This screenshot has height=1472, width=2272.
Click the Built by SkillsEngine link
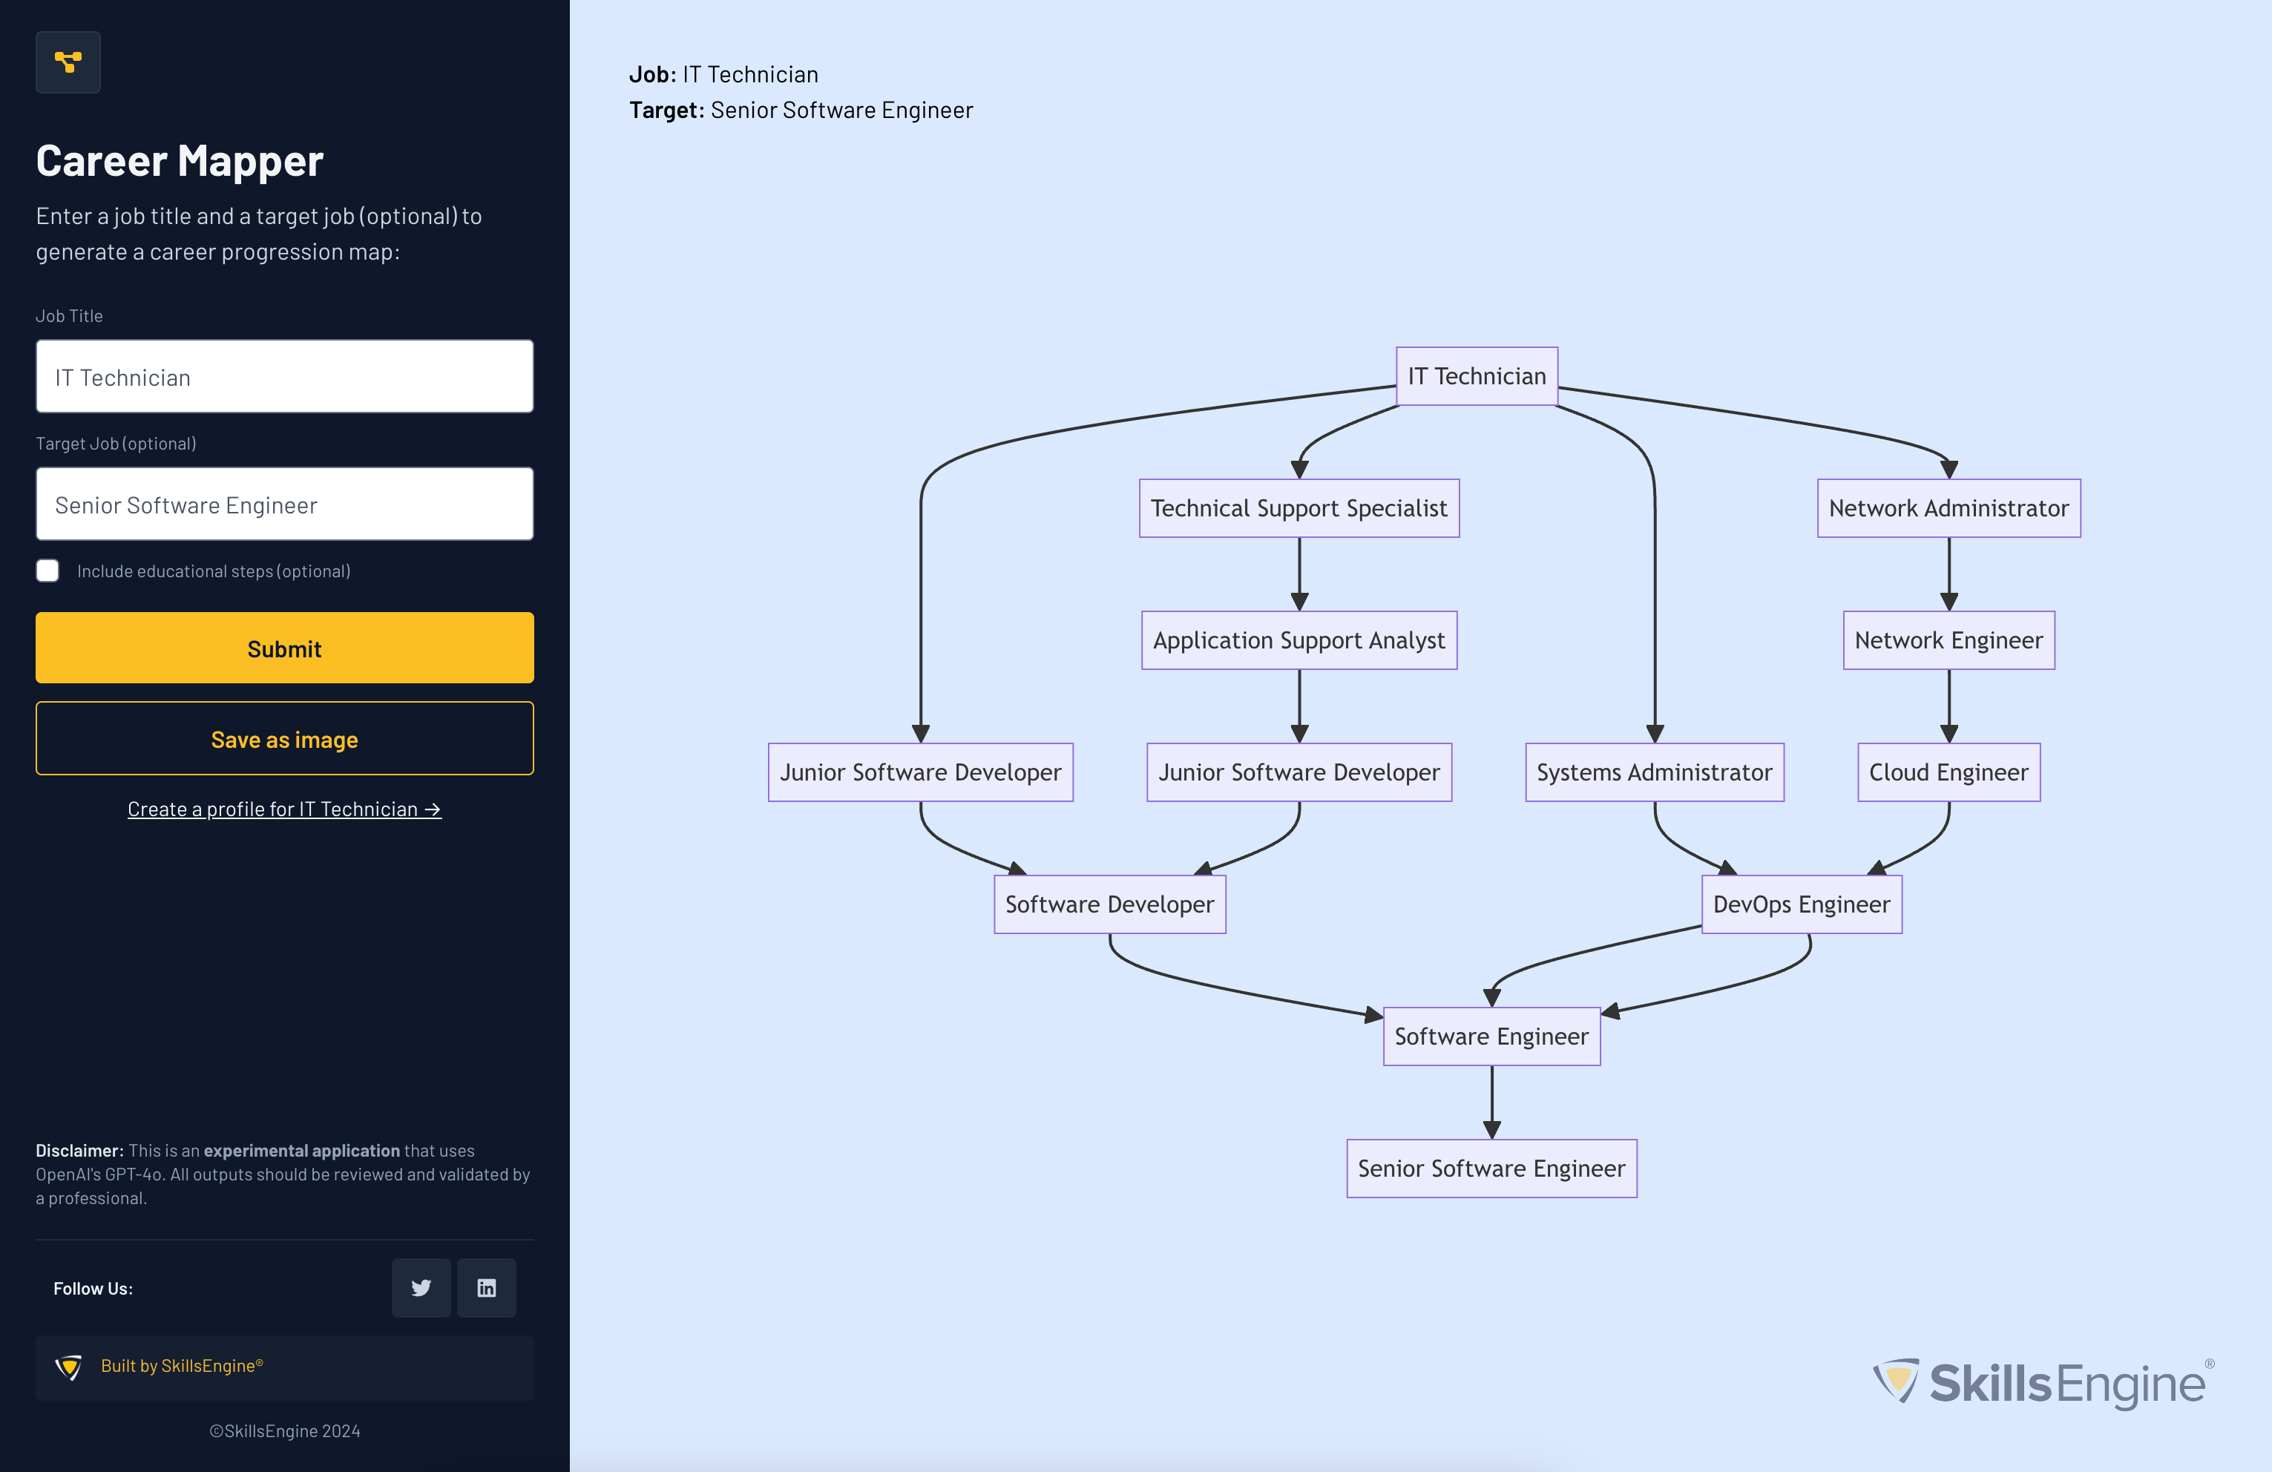(x=181, y=1366)
